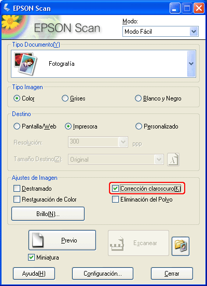Viewport: 207px width, 286px height.
Task: Click the blank page icon on Previo button
Action: pos(38,240)
